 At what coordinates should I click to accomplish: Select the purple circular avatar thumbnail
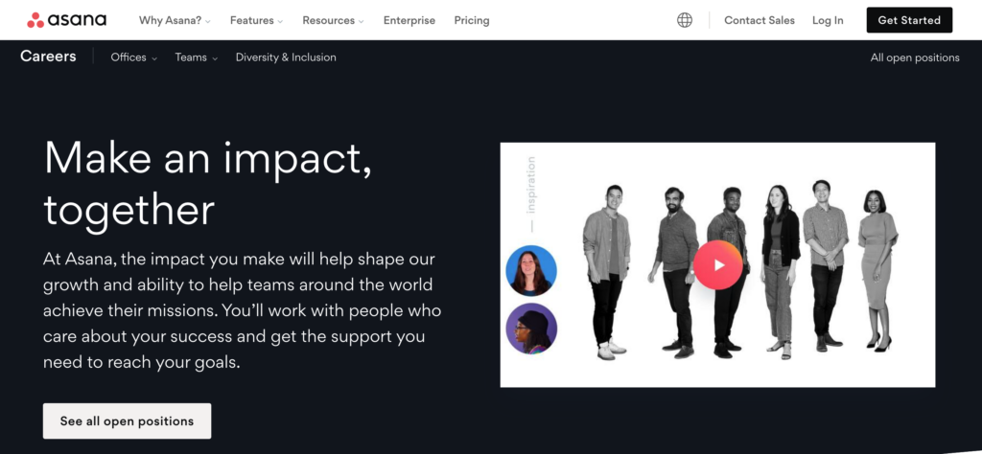coord(531,329)
